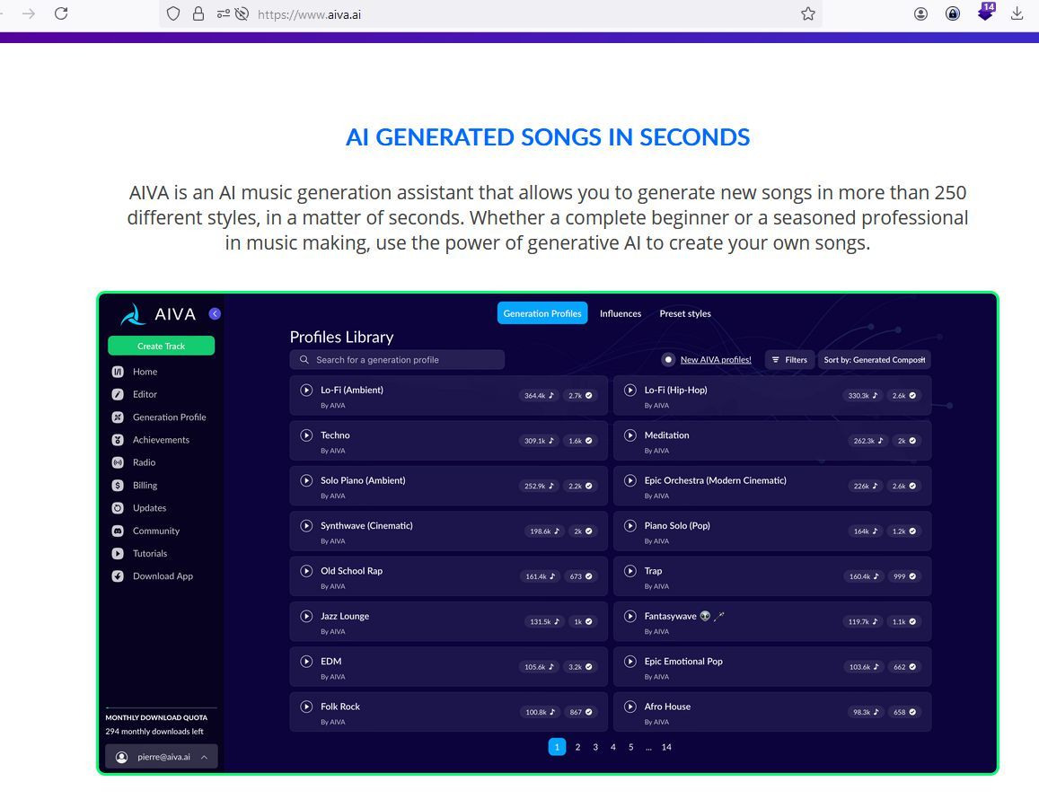Play the Folk Rock preview

(x=306, y=706)
